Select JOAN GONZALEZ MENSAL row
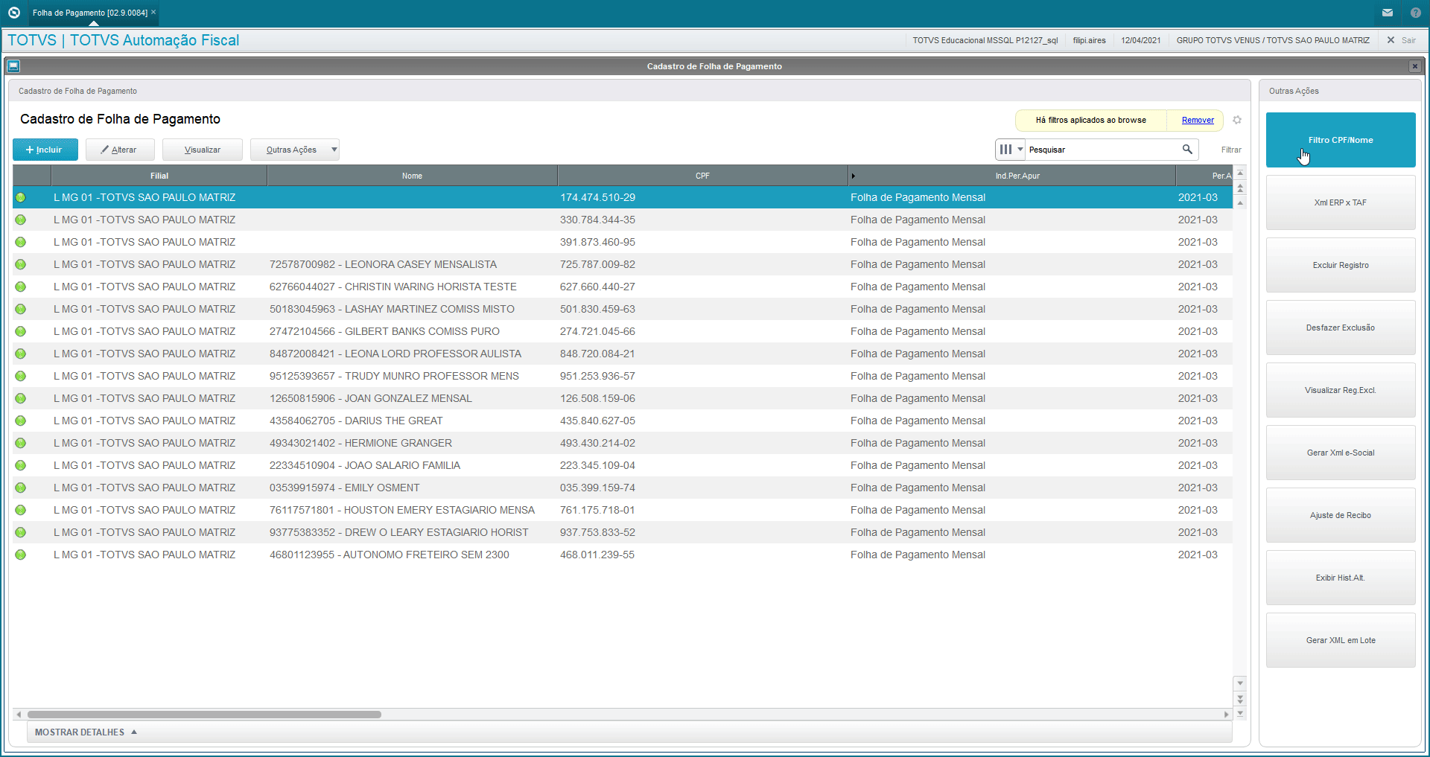Screen dimensions: 1430x757 point(622,398)
